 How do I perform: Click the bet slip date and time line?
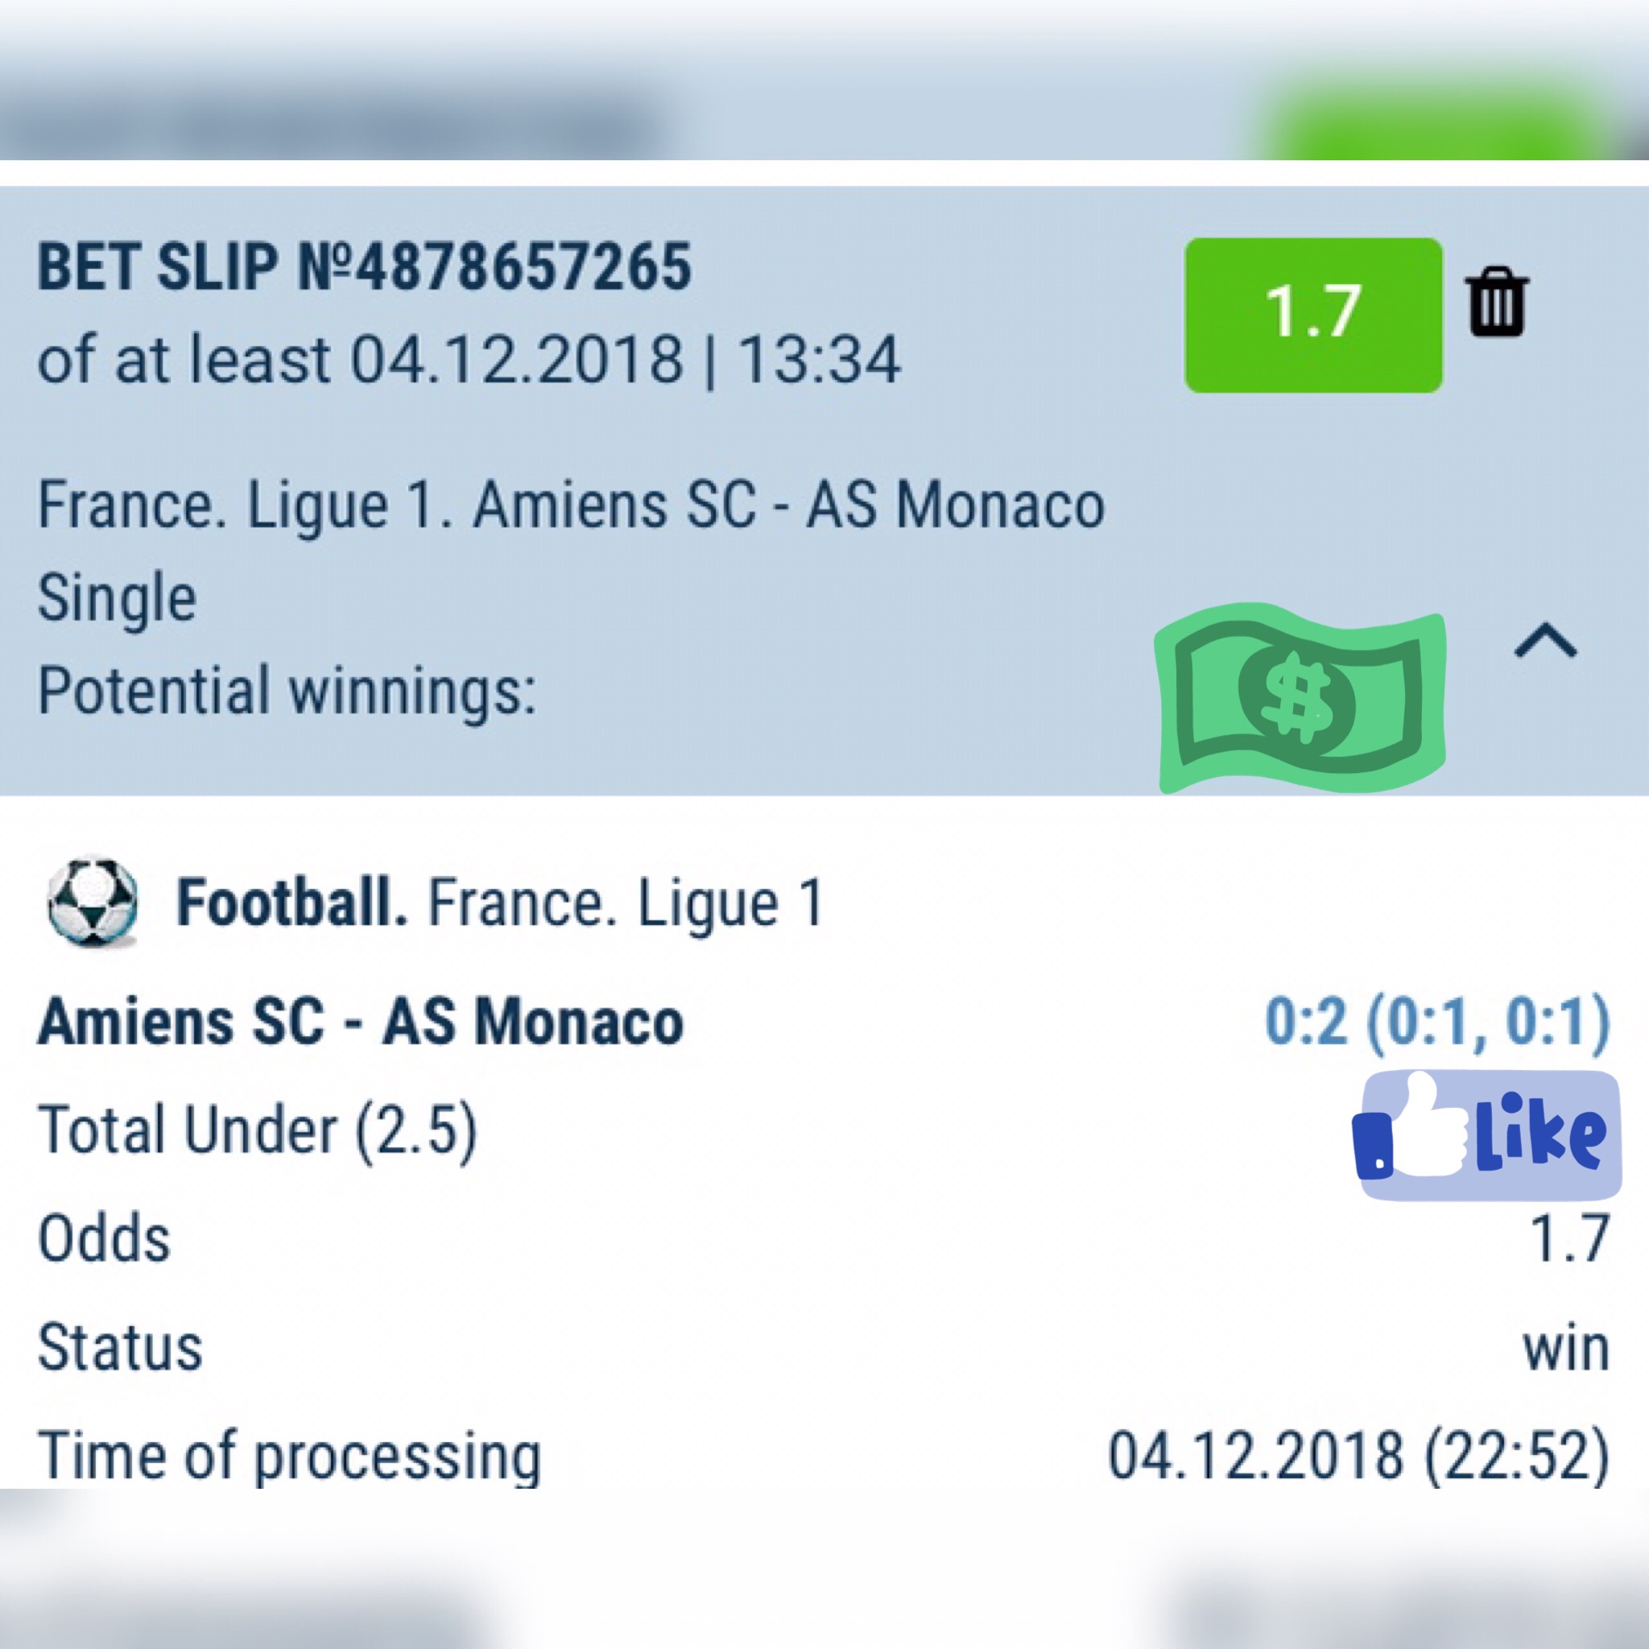469,359
